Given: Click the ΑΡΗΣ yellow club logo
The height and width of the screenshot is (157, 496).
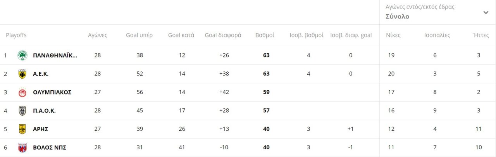Looking at the screenshot, I should 22,129.
